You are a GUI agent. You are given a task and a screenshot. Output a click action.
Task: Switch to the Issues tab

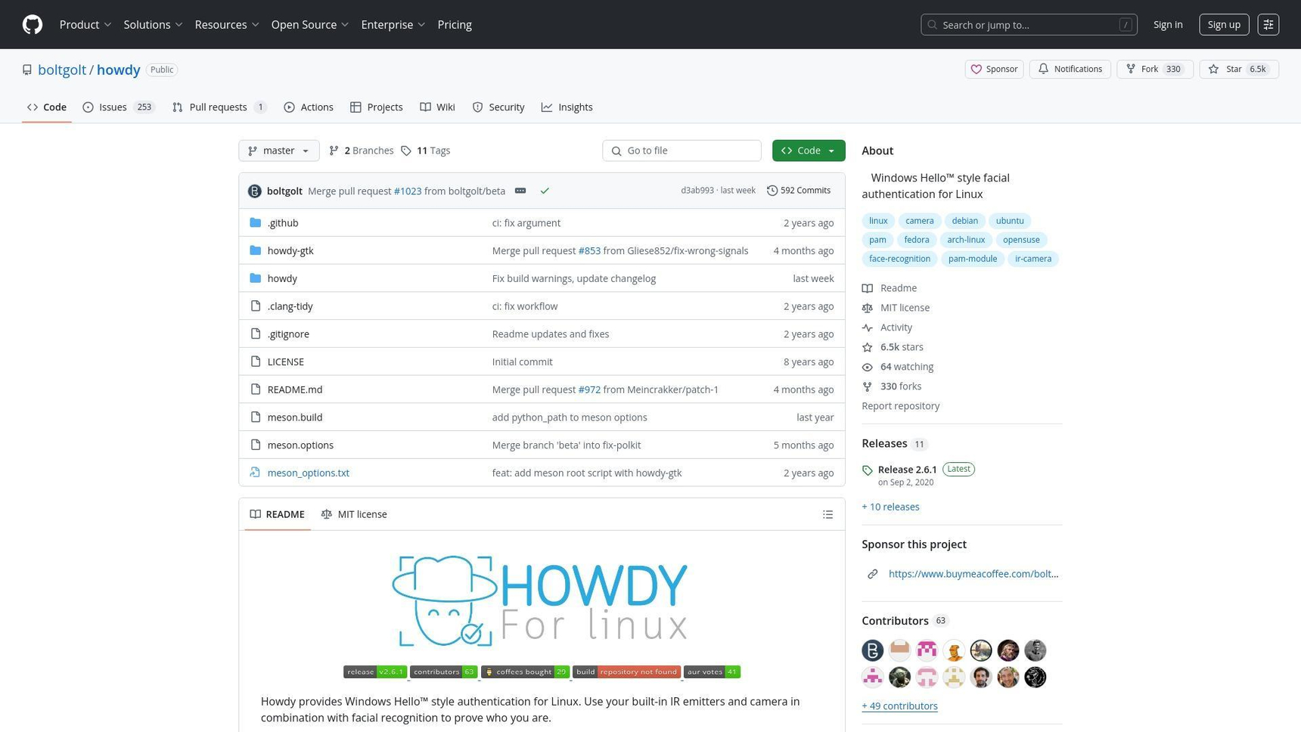(x=119, y=107)
